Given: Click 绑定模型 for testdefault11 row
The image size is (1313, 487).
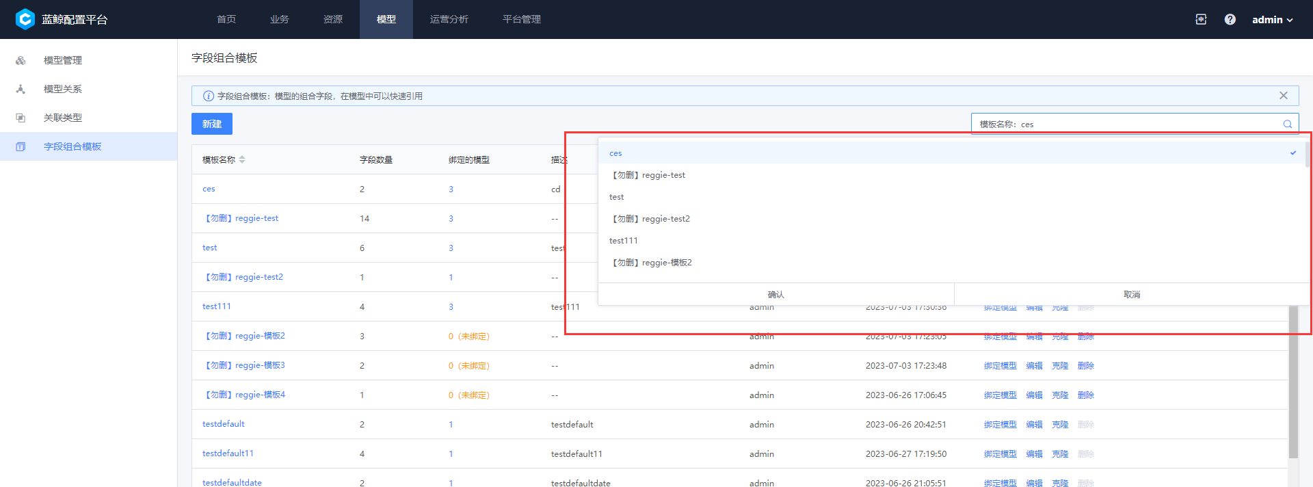Looking at the screenshot, I should [1000, 454].
